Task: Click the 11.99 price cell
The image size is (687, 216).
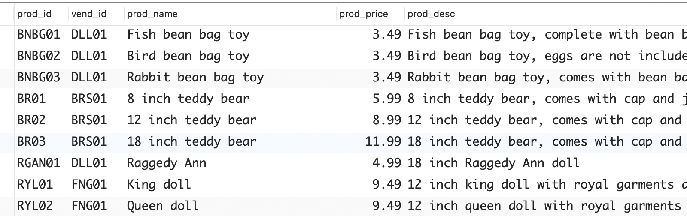Action: [x=383, y=141]
